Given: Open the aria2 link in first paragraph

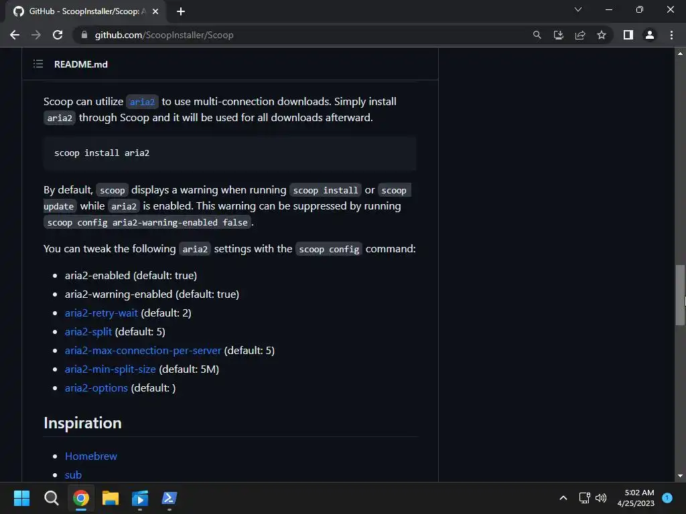Looking at the screenshot, I should point(142,102).
